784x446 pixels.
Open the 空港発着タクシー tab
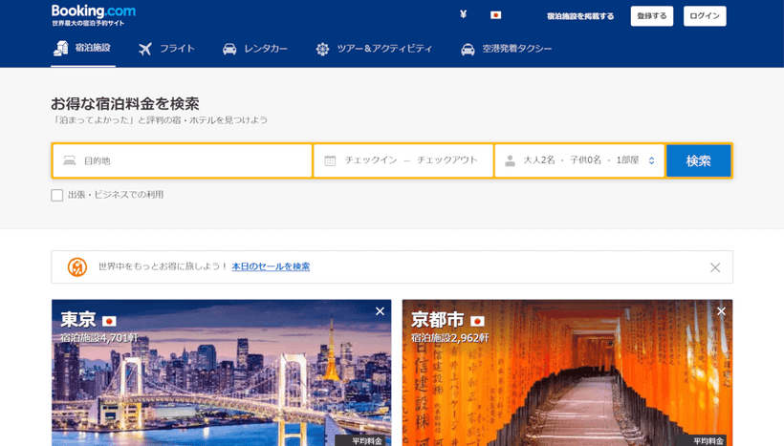point(506,49)
